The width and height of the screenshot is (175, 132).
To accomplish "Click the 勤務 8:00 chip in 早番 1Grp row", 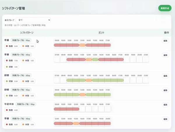I will point(12,46).
